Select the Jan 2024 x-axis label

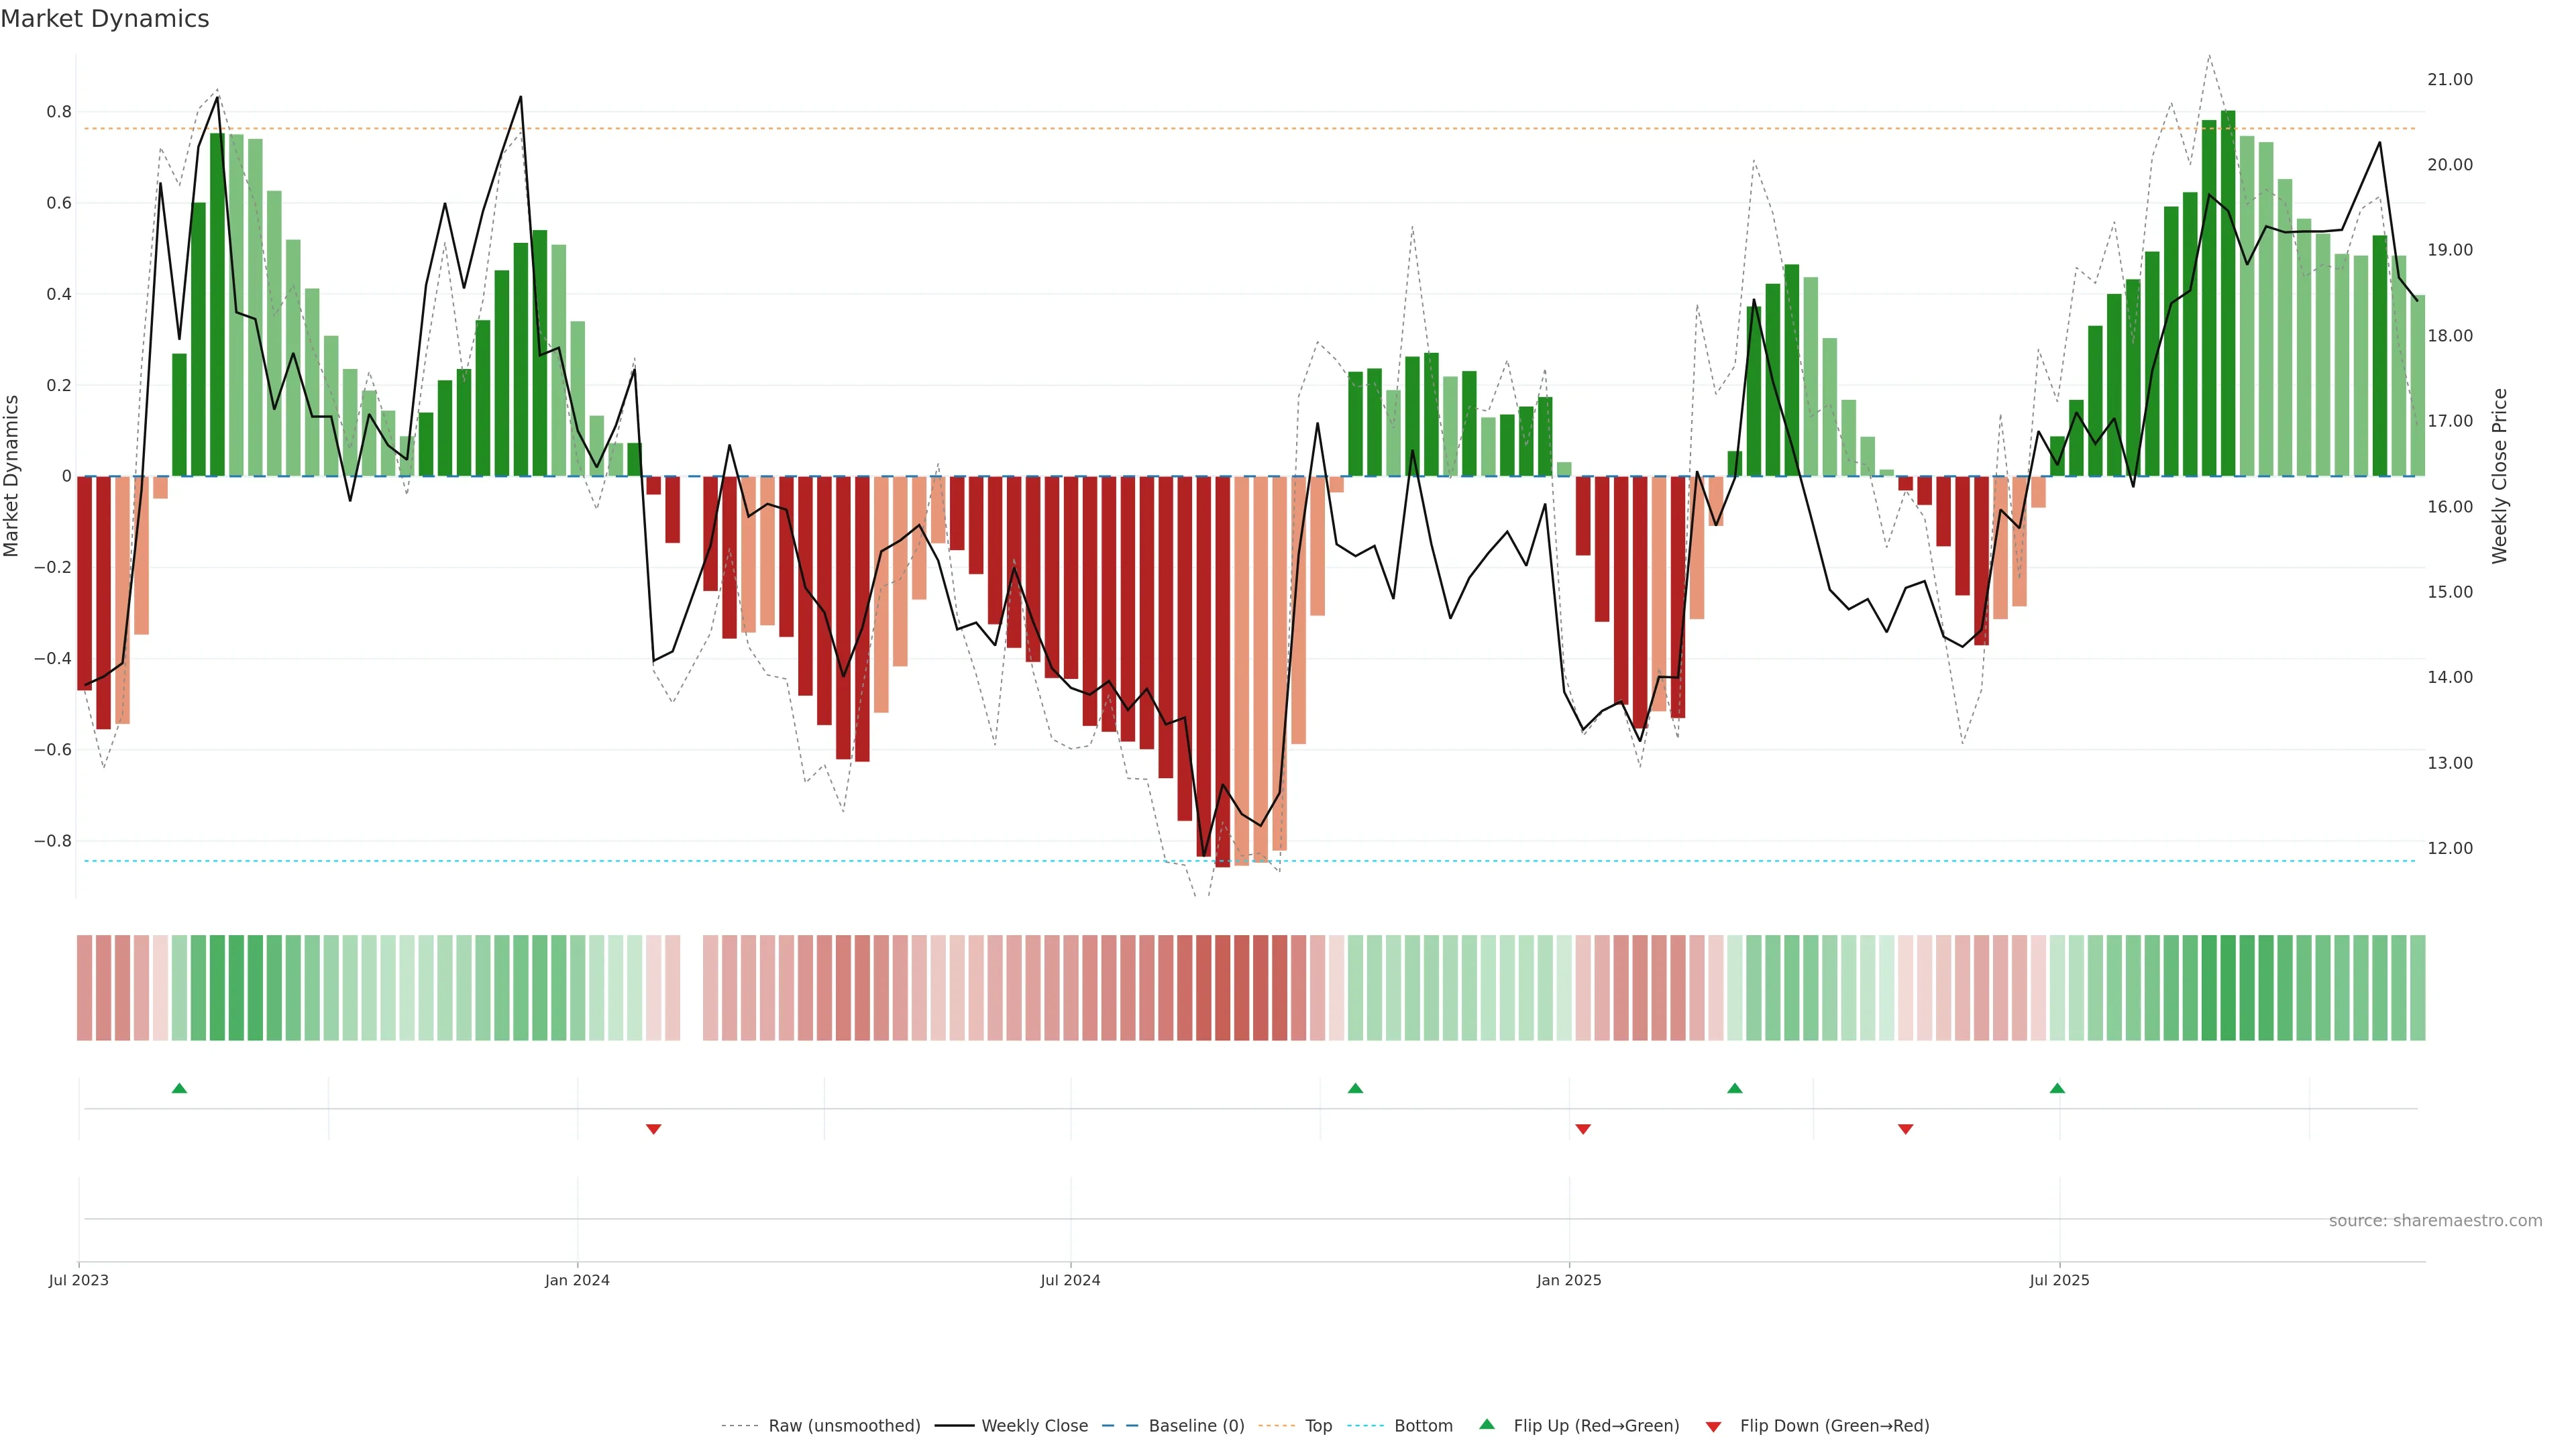[577, 1280]
